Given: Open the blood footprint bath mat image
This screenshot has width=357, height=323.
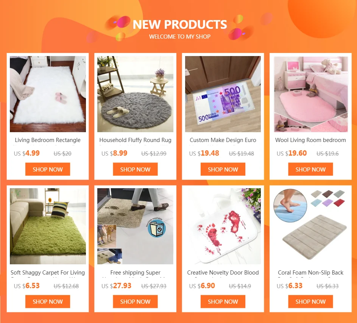Looking at the screenshot, I should [x=223, y=226].
